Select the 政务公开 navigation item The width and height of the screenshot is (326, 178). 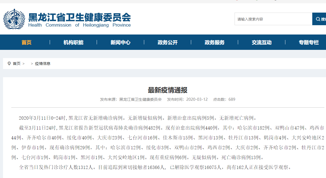pyautogui.click(x=168, y=42)
